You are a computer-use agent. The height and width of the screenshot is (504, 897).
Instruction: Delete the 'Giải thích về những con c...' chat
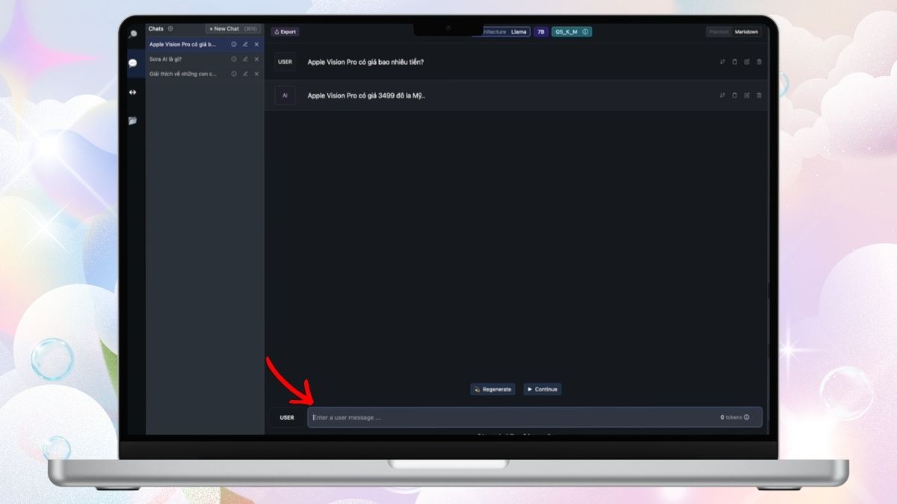[256, 74]
